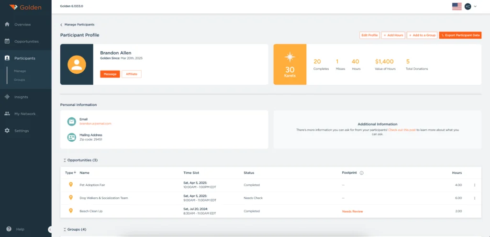Open Help in the sidebar

(x=20, y=229)
